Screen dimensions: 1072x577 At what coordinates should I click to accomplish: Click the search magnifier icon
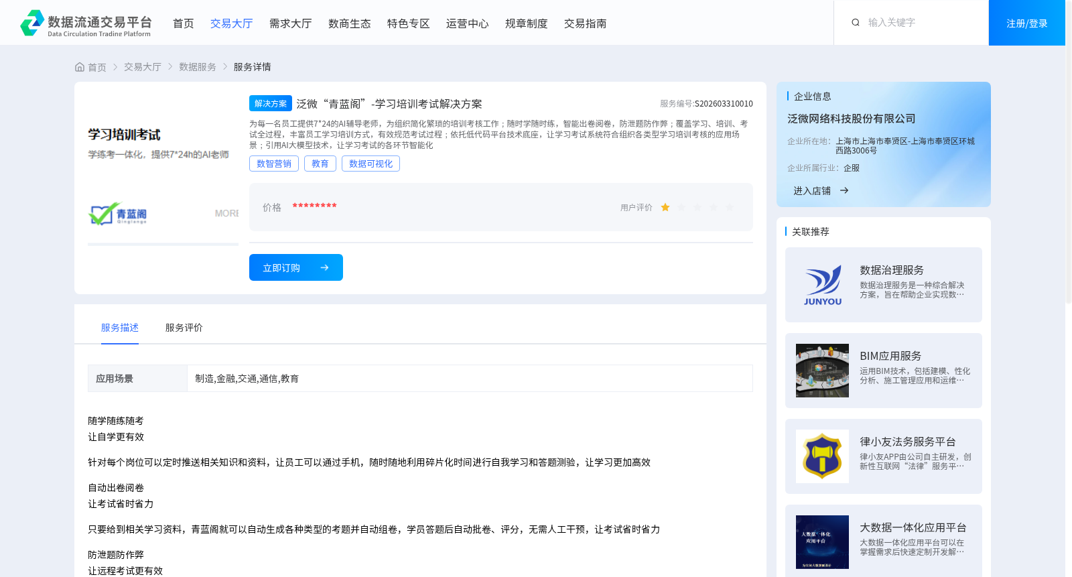tap(856, 23)
